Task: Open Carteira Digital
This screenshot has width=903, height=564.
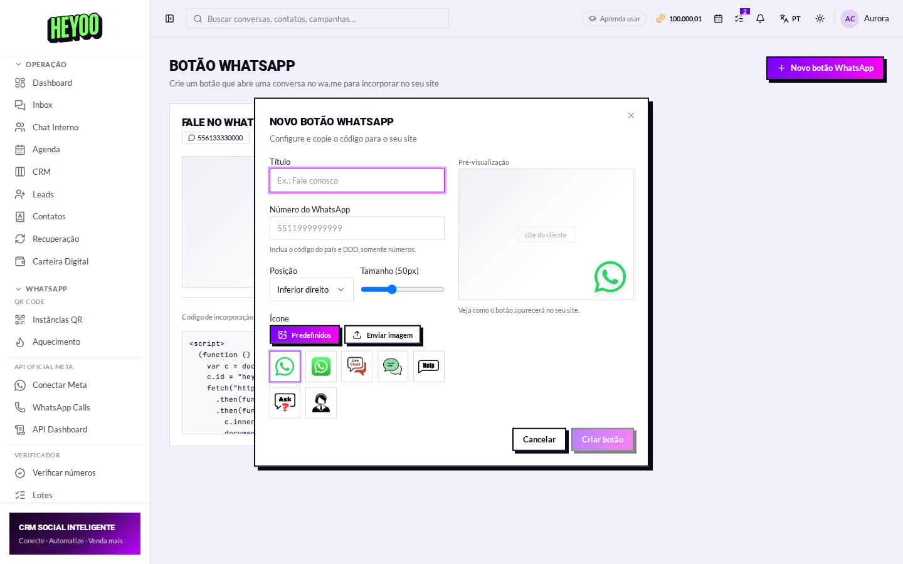Action: point(75,261)
